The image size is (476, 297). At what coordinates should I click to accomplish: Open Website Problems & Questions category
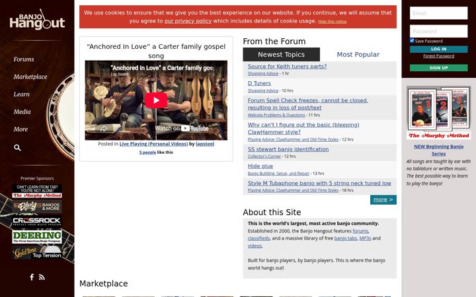276,115
